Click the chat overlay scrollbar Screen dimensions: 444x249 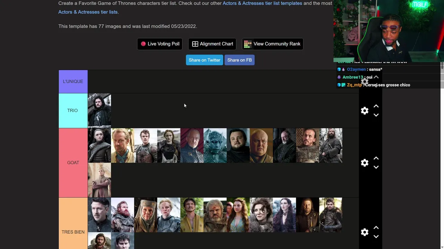tap(442, 66)
